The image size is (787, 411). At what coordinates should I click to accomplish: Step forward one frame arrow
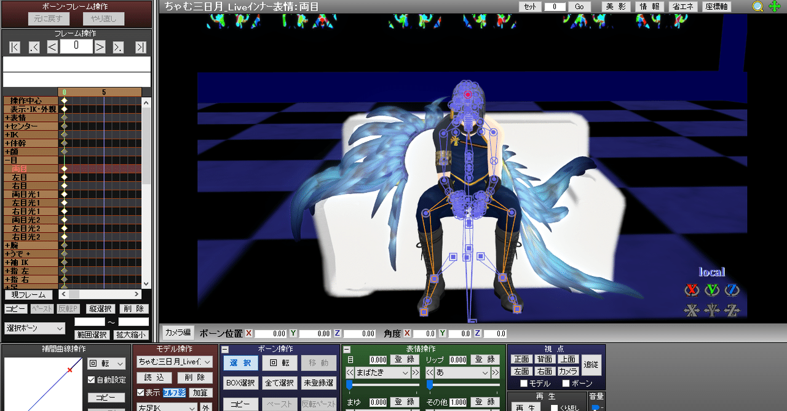point(100,47)
